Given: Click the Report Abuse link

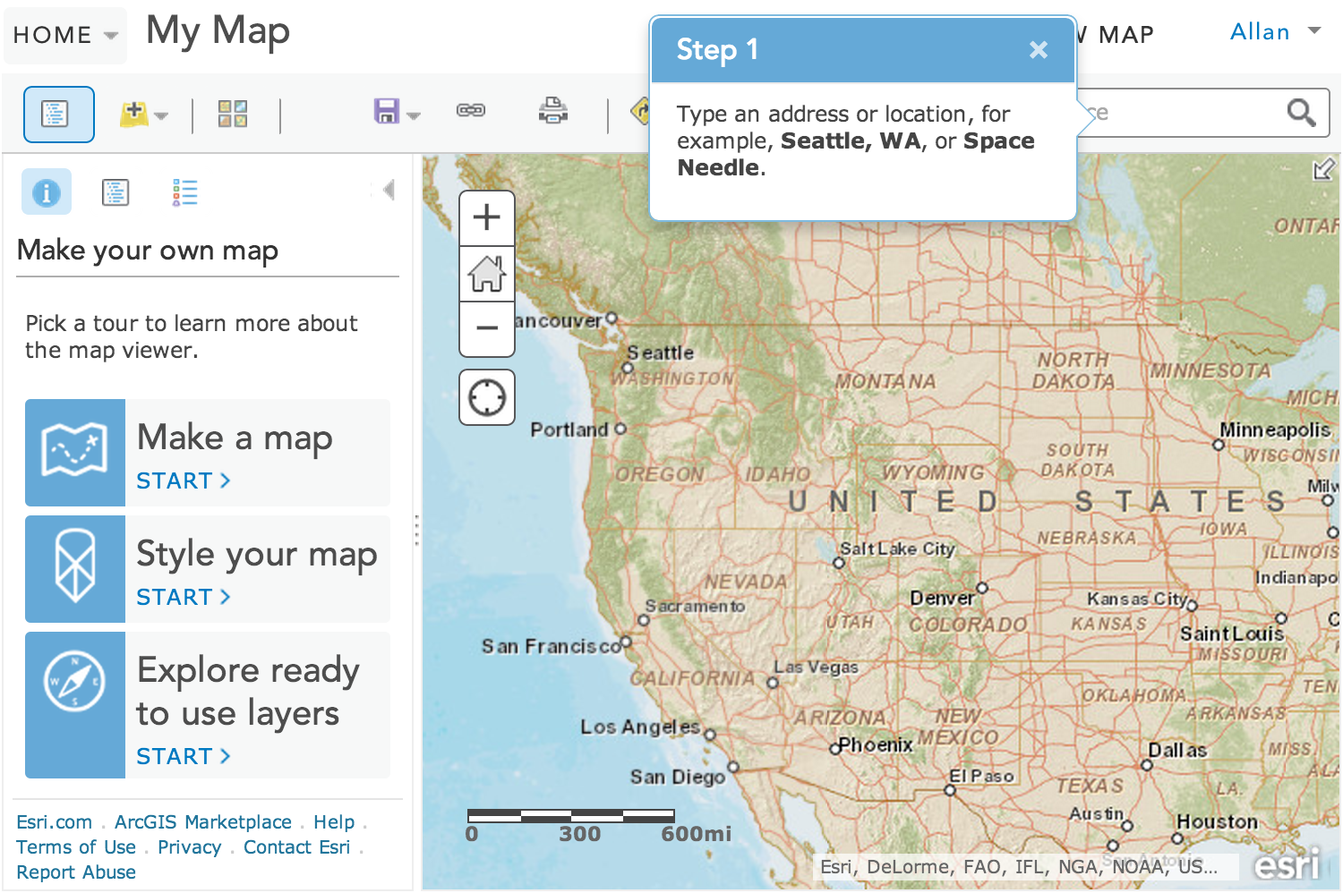Looking at the screenshot, I should click(x=76, y=872).
